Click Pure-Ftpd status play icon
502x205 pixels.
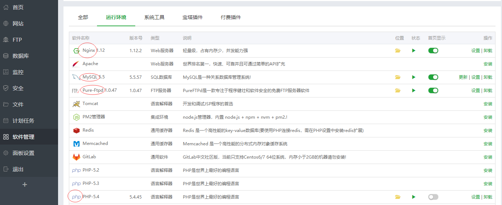[x=414, y=91]
